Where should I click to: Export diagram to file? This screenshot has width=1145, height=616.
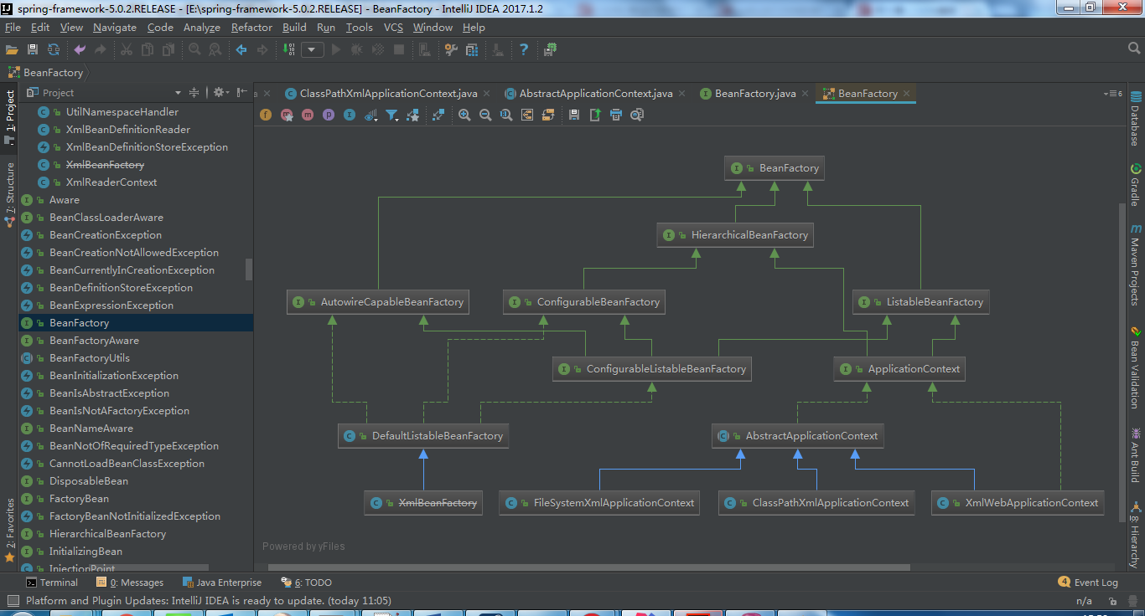coord(595,115)
